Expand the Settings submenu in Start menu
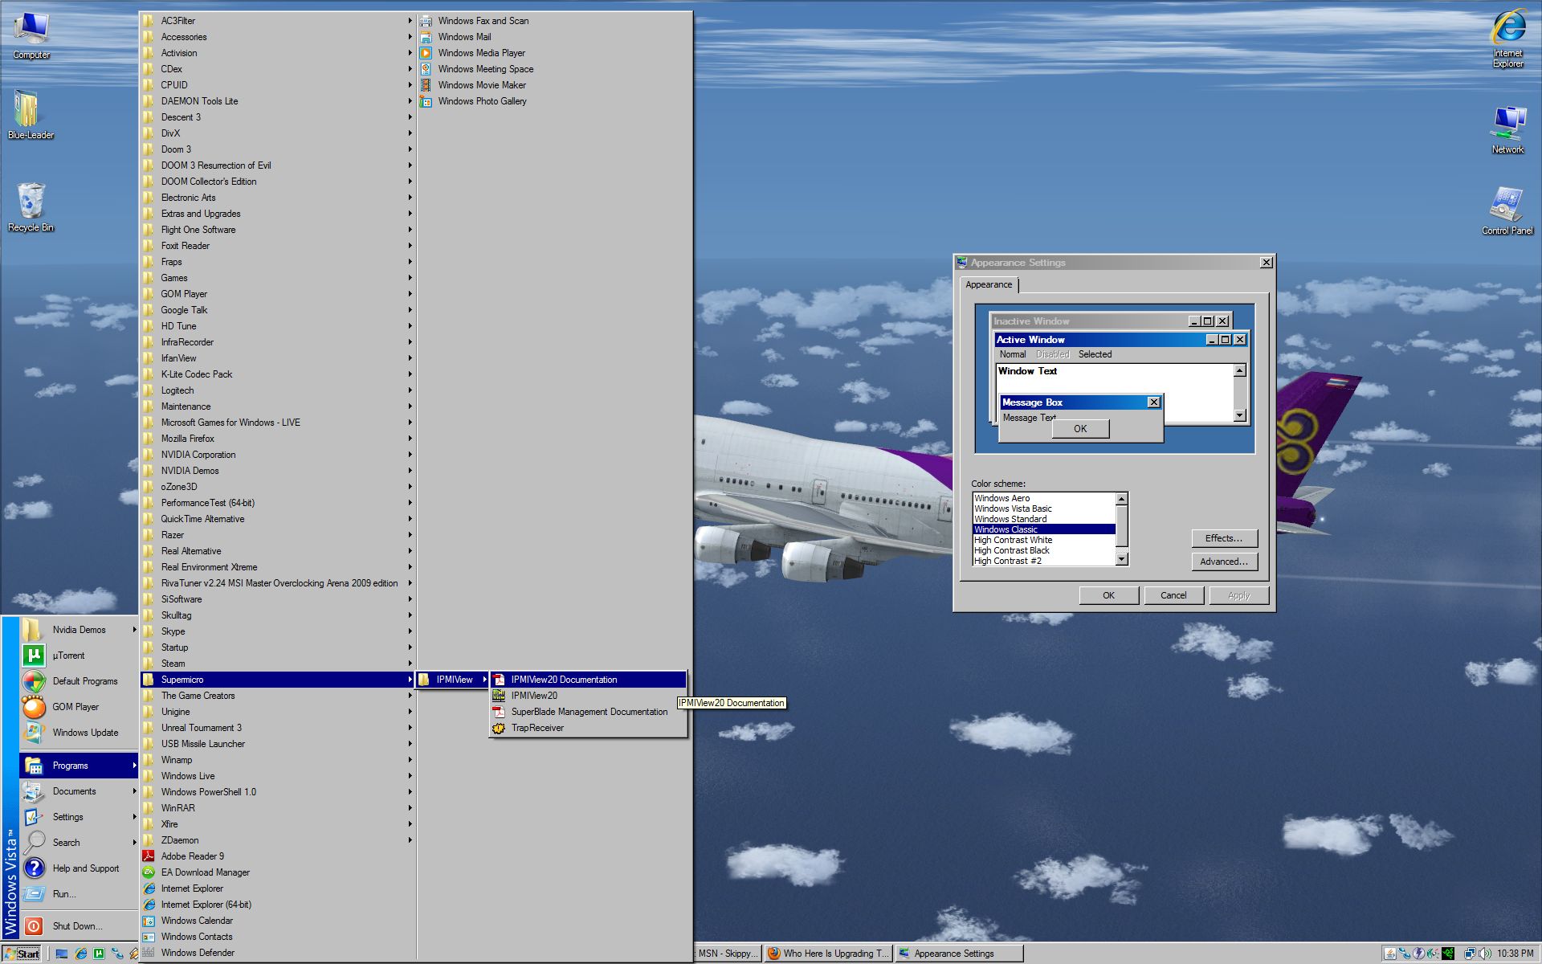1542x964 pixels. point(68,817)
